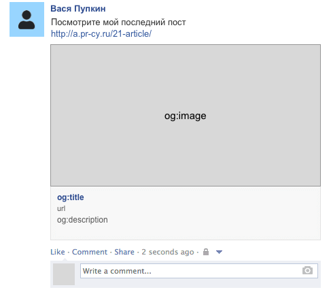Click the Comment link under the post
The image size is (331, 292).
coord(90,252)
